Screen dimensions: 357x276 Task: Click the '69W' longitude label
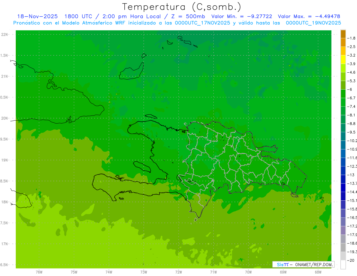click(x=283, y=272)
